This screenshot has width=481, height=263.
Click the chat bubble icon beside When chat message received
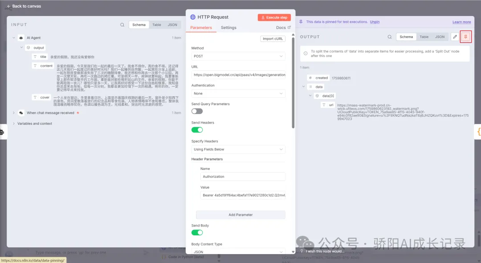[21, 113]
